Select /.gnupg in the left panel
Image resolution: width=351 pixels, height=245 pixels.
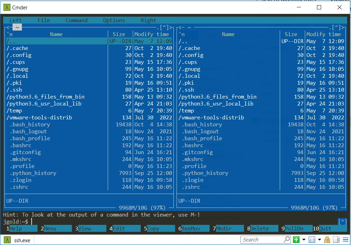[89, 69]
